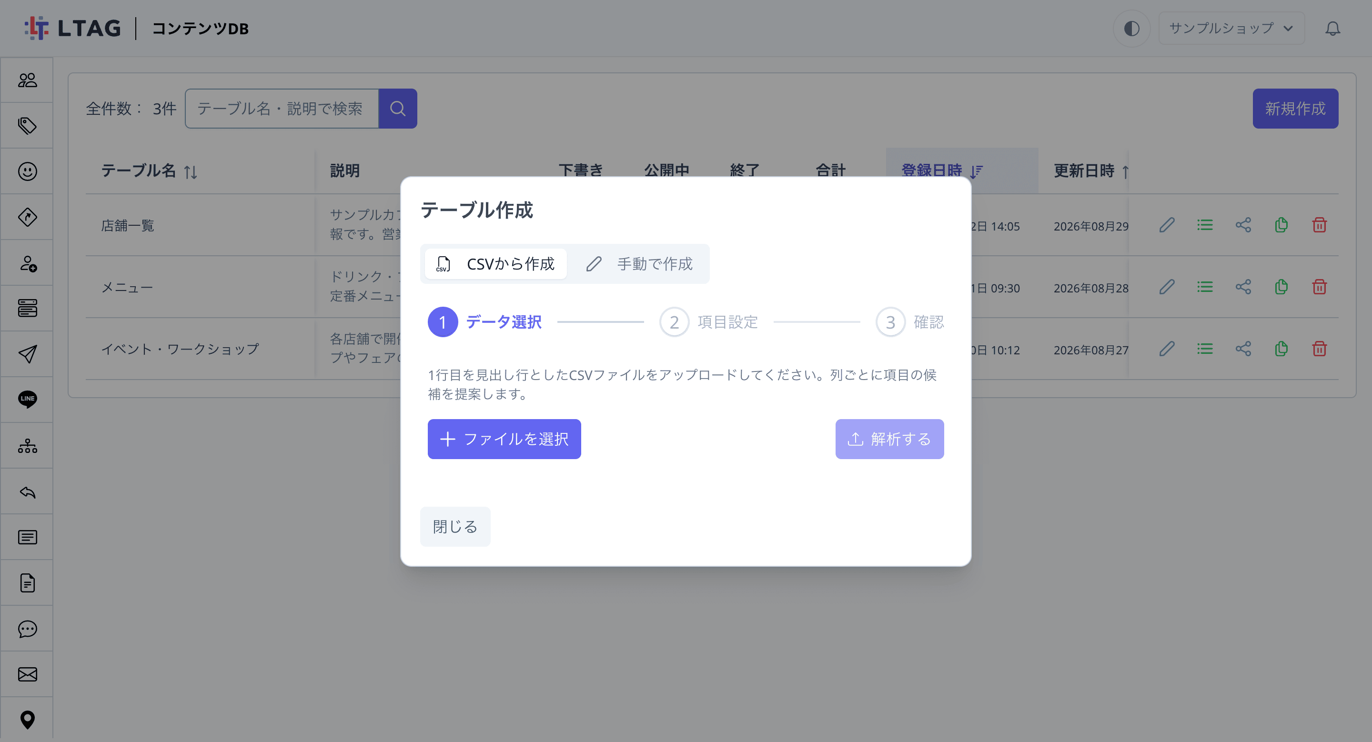Open the paper plane send icon
The image size is (1372, 742).
[27, 354]
